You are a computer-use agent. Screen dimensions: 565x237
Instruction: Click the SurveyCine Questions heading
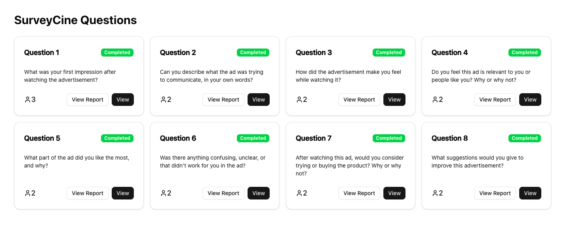click(75, 20)
